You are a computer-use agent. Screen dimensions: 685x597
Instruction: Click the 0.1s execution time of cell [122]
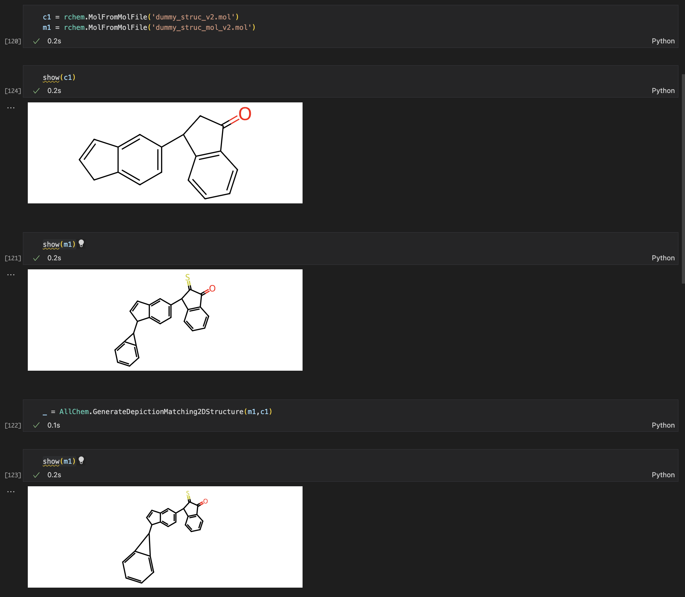tap(53, 425)
